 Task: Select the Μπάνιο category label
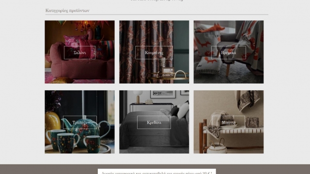[228, 122]
